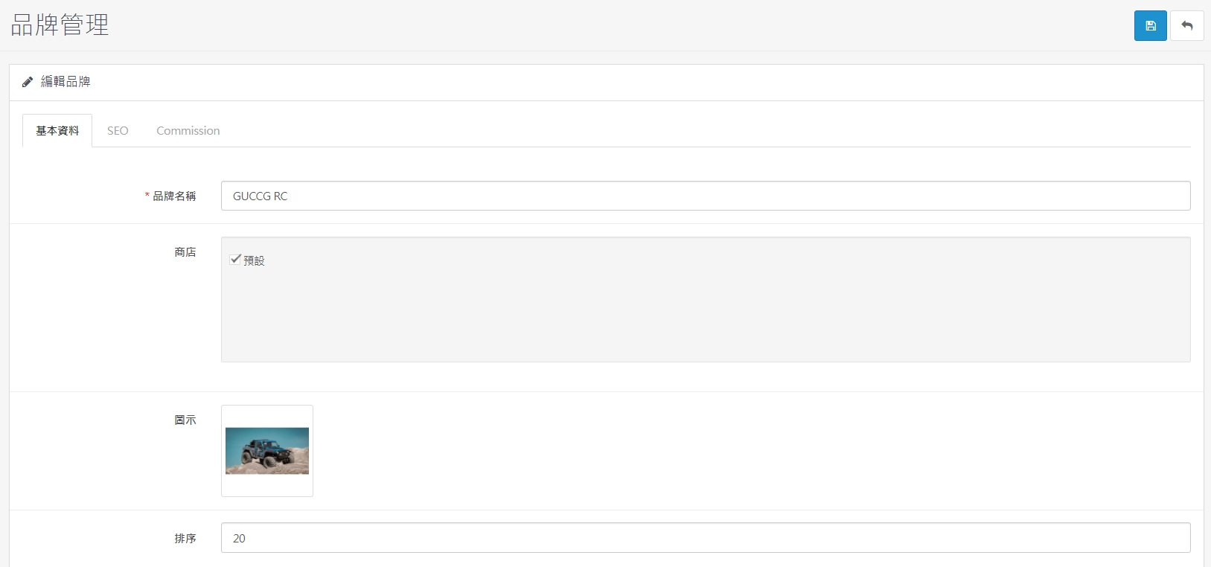Viewport: 1211px width, 567px height.
Task: Switch to the 基本資料 tab
Action: click(x=57, y=130)
